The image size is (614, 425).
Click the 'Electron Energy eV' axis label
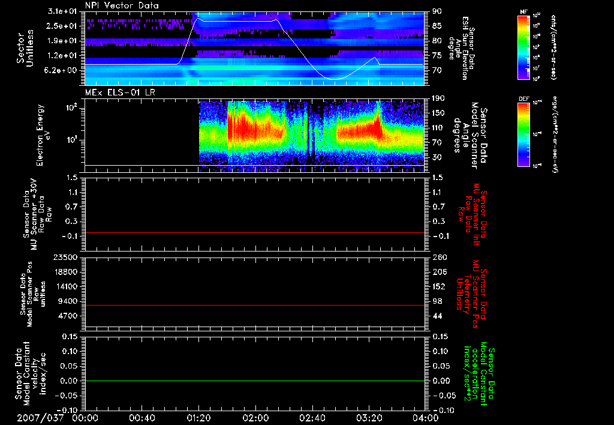pos(44,135)
